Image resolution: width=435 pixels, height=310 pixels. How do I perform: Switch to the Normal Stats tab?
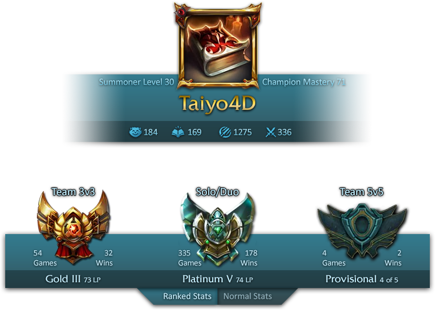(x=247, y=296)
